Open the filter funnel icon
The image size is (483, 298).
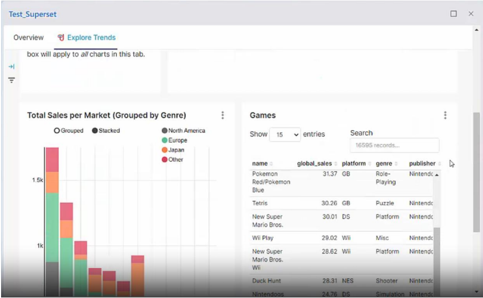[x=11, y=80]
